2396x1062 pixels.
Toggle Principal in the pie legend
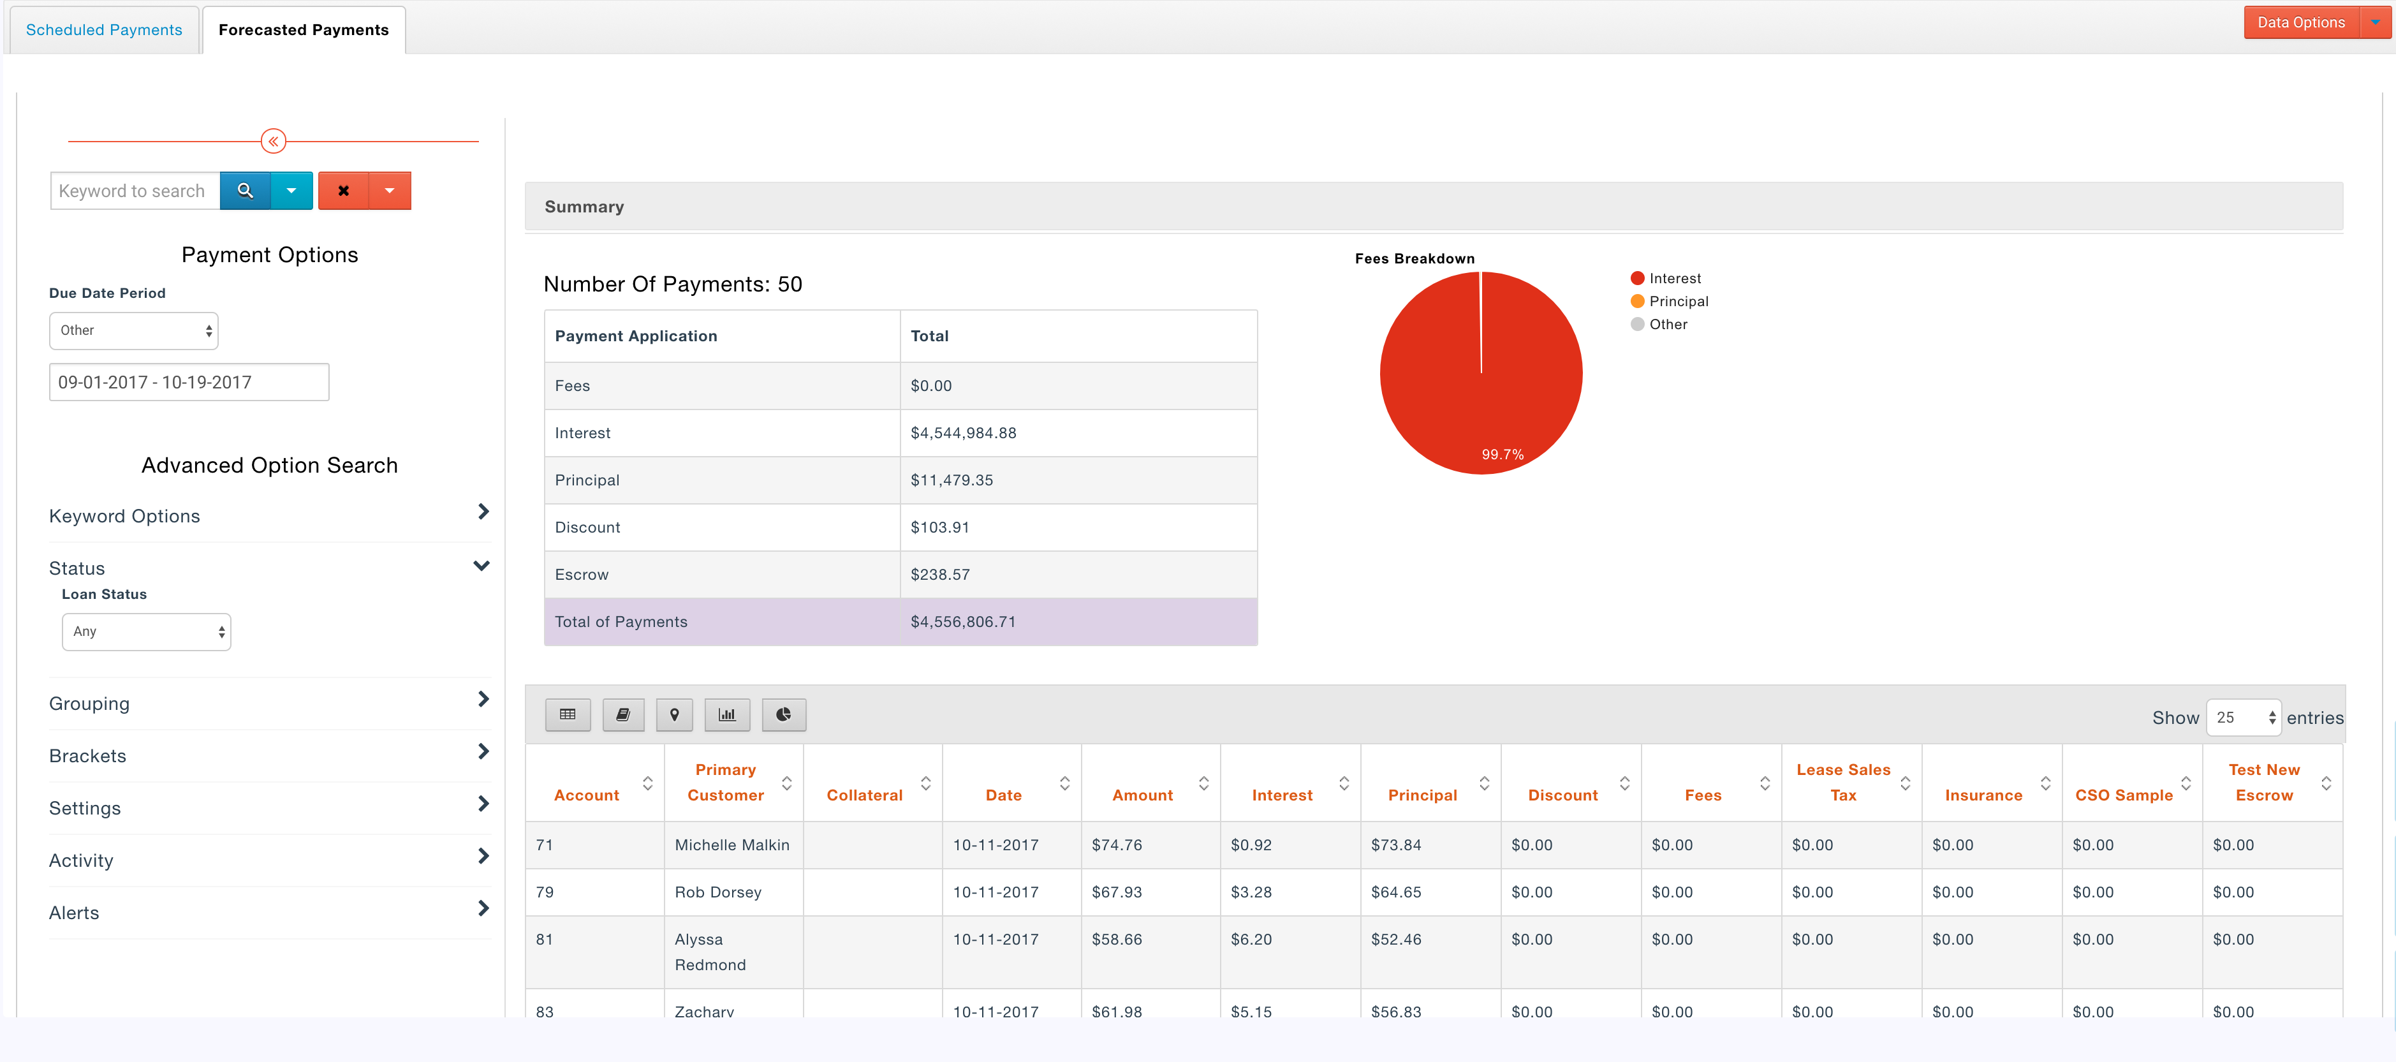click(1668, 301)
